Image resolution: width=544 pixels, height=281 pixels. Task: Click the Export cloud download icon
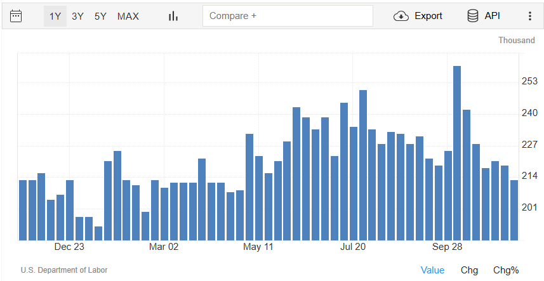[x=401, y=16]
